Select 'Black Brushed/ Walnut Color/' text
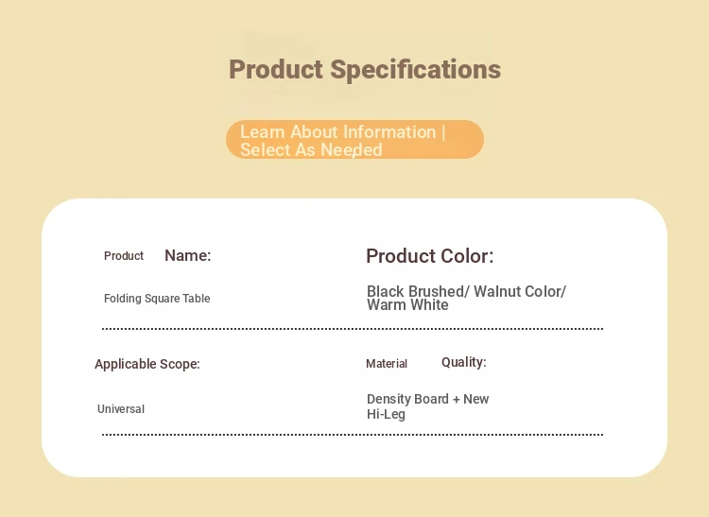709x517 pixels. [466, 291]
